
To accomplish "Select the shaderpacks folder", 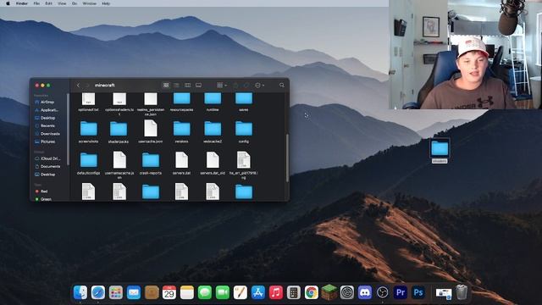I will click(x=119, y=132).
